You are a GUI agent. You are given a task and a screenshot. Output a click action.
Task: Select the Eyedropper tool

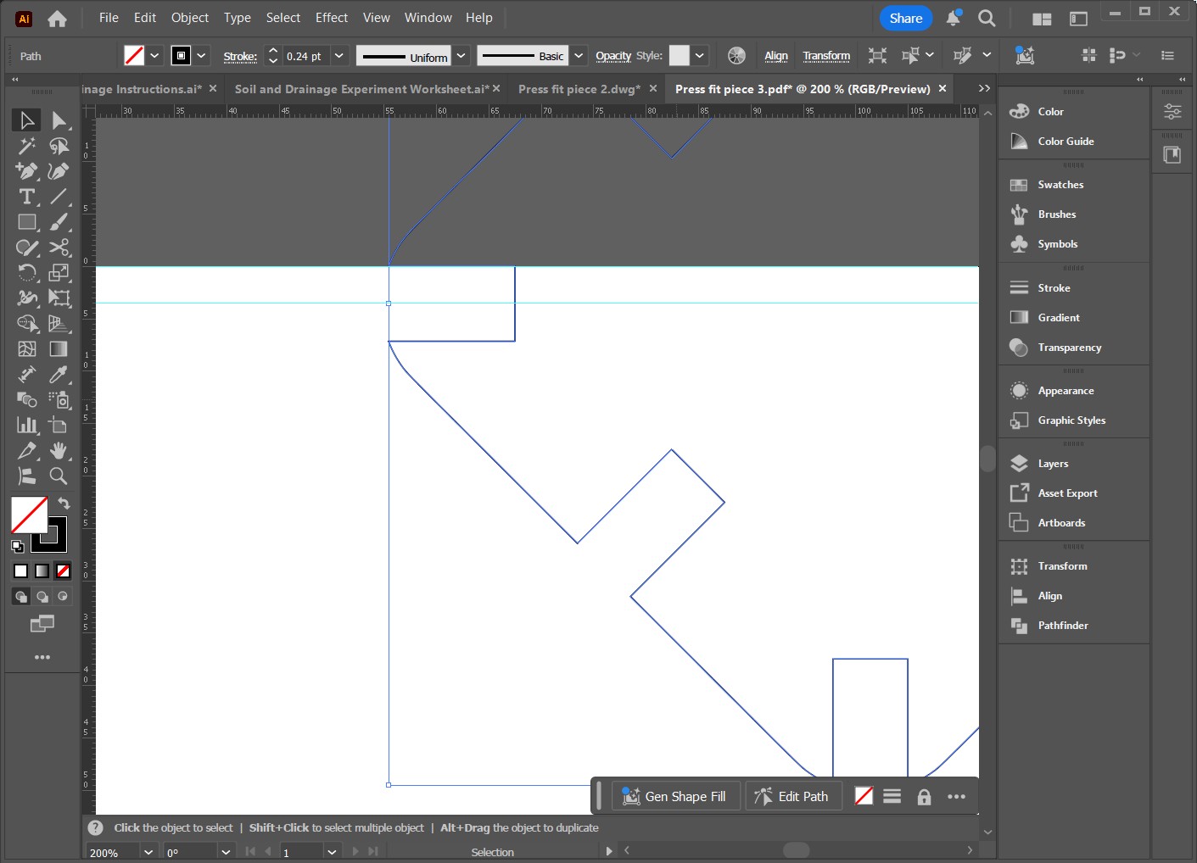(59, 375)
